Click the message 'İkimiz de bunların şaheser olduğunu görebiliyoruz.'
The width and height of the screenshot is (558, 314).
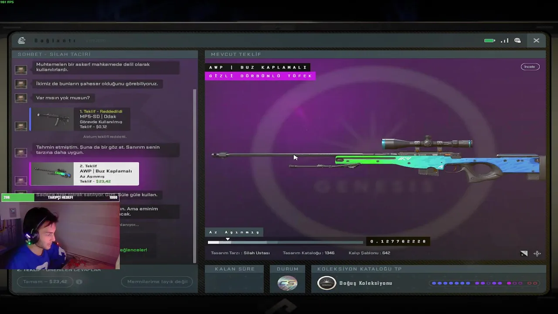point(97,83)
